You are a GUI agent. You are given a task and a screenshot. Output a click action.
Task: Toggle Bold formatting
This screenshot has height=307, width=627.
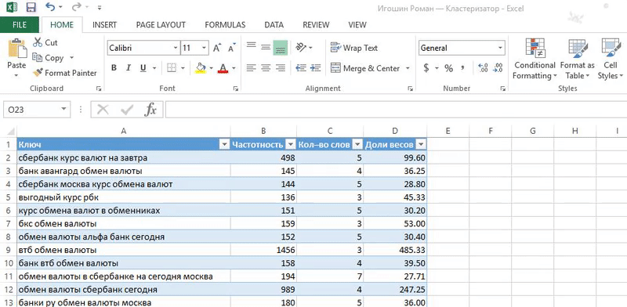tap(114, 68)
